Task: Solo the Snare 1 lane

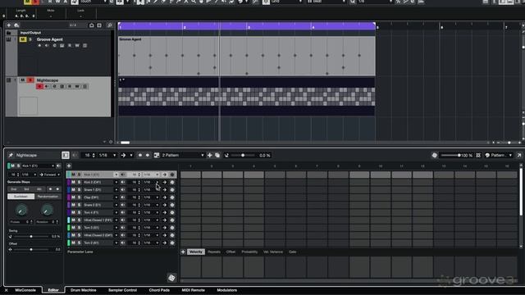Action: point(80,189)
